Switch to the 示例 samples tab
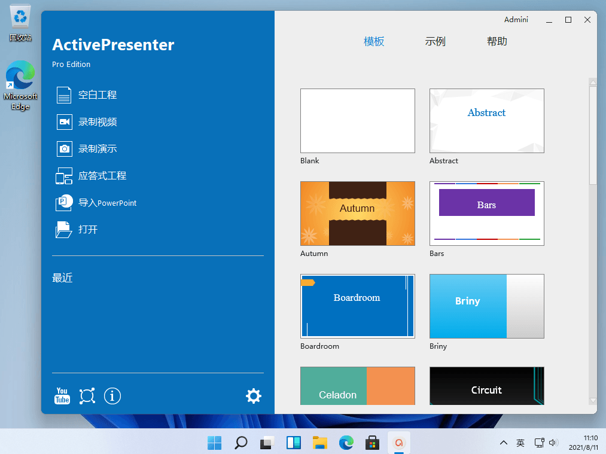The image size is (606, 454). (435, 41)
